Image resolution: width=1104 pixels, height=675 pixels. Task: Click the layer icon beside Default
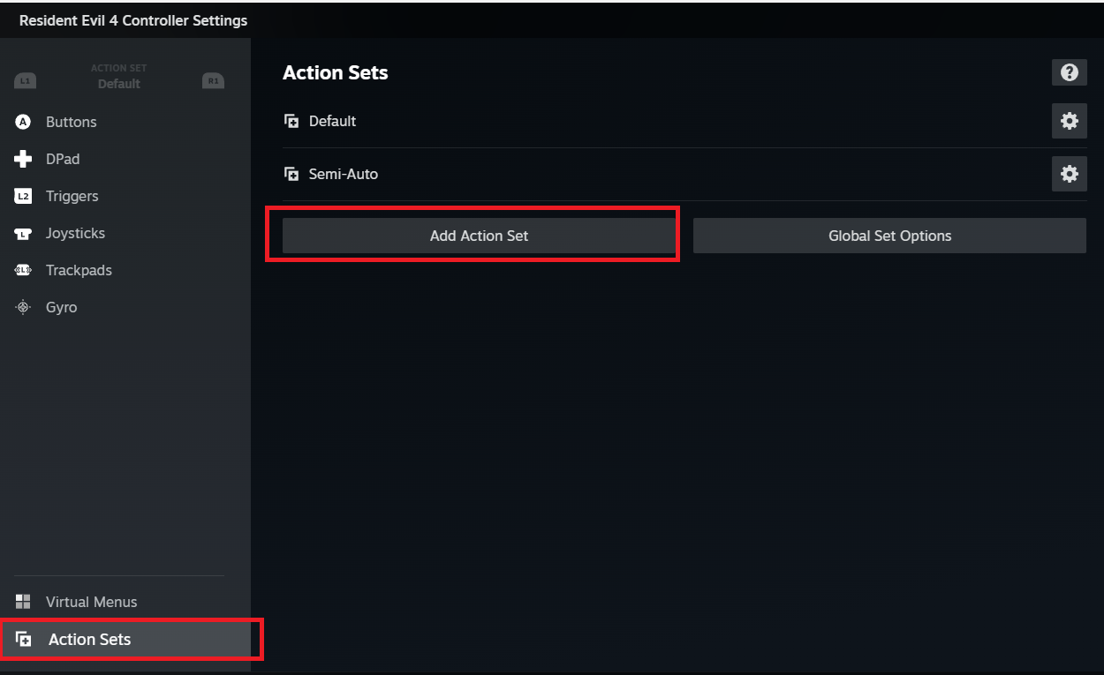[291, 122]
